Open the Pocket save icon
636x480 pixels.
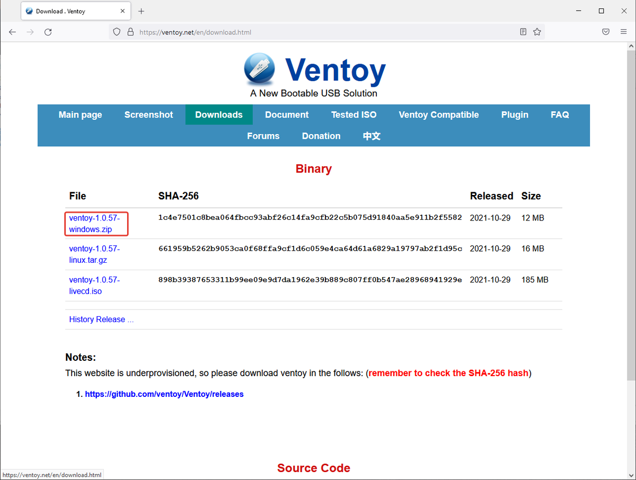606,32
